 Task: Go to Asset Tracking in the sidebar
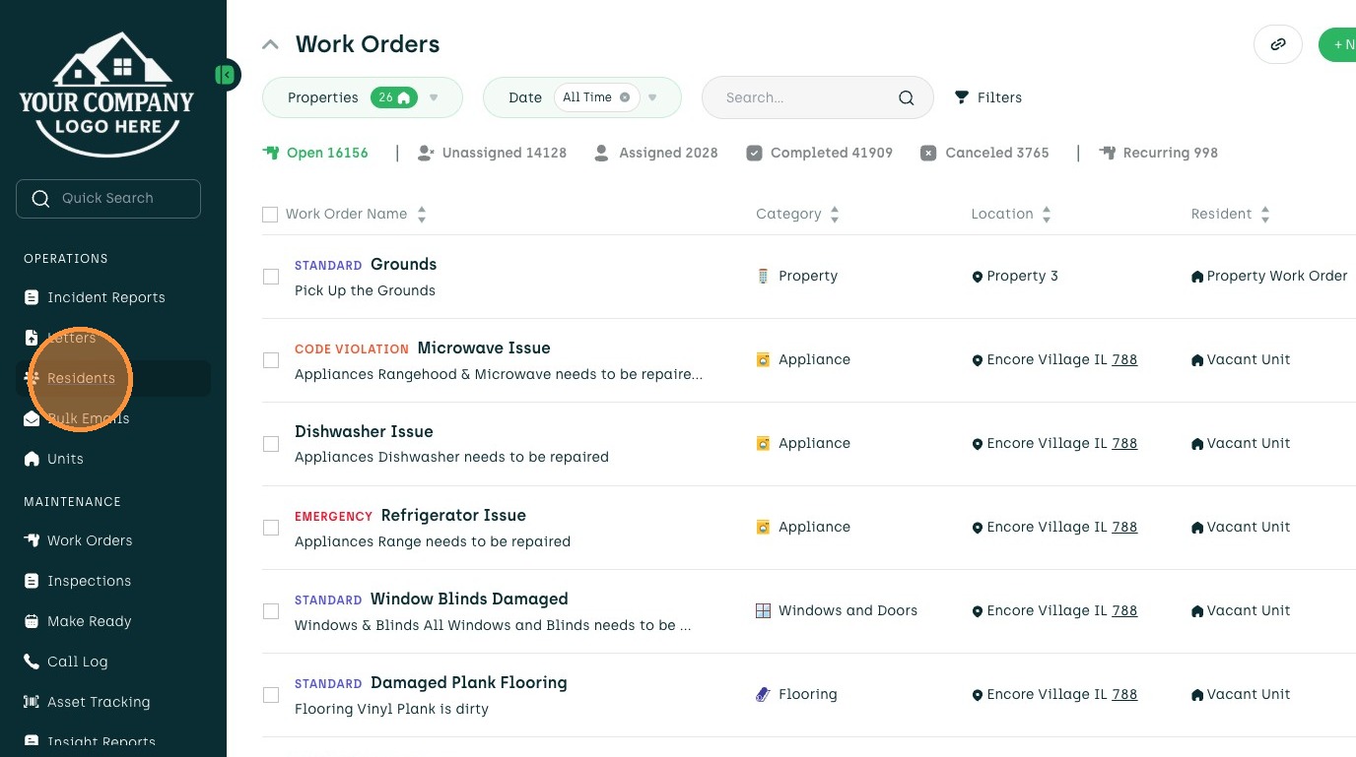(99, 702)
